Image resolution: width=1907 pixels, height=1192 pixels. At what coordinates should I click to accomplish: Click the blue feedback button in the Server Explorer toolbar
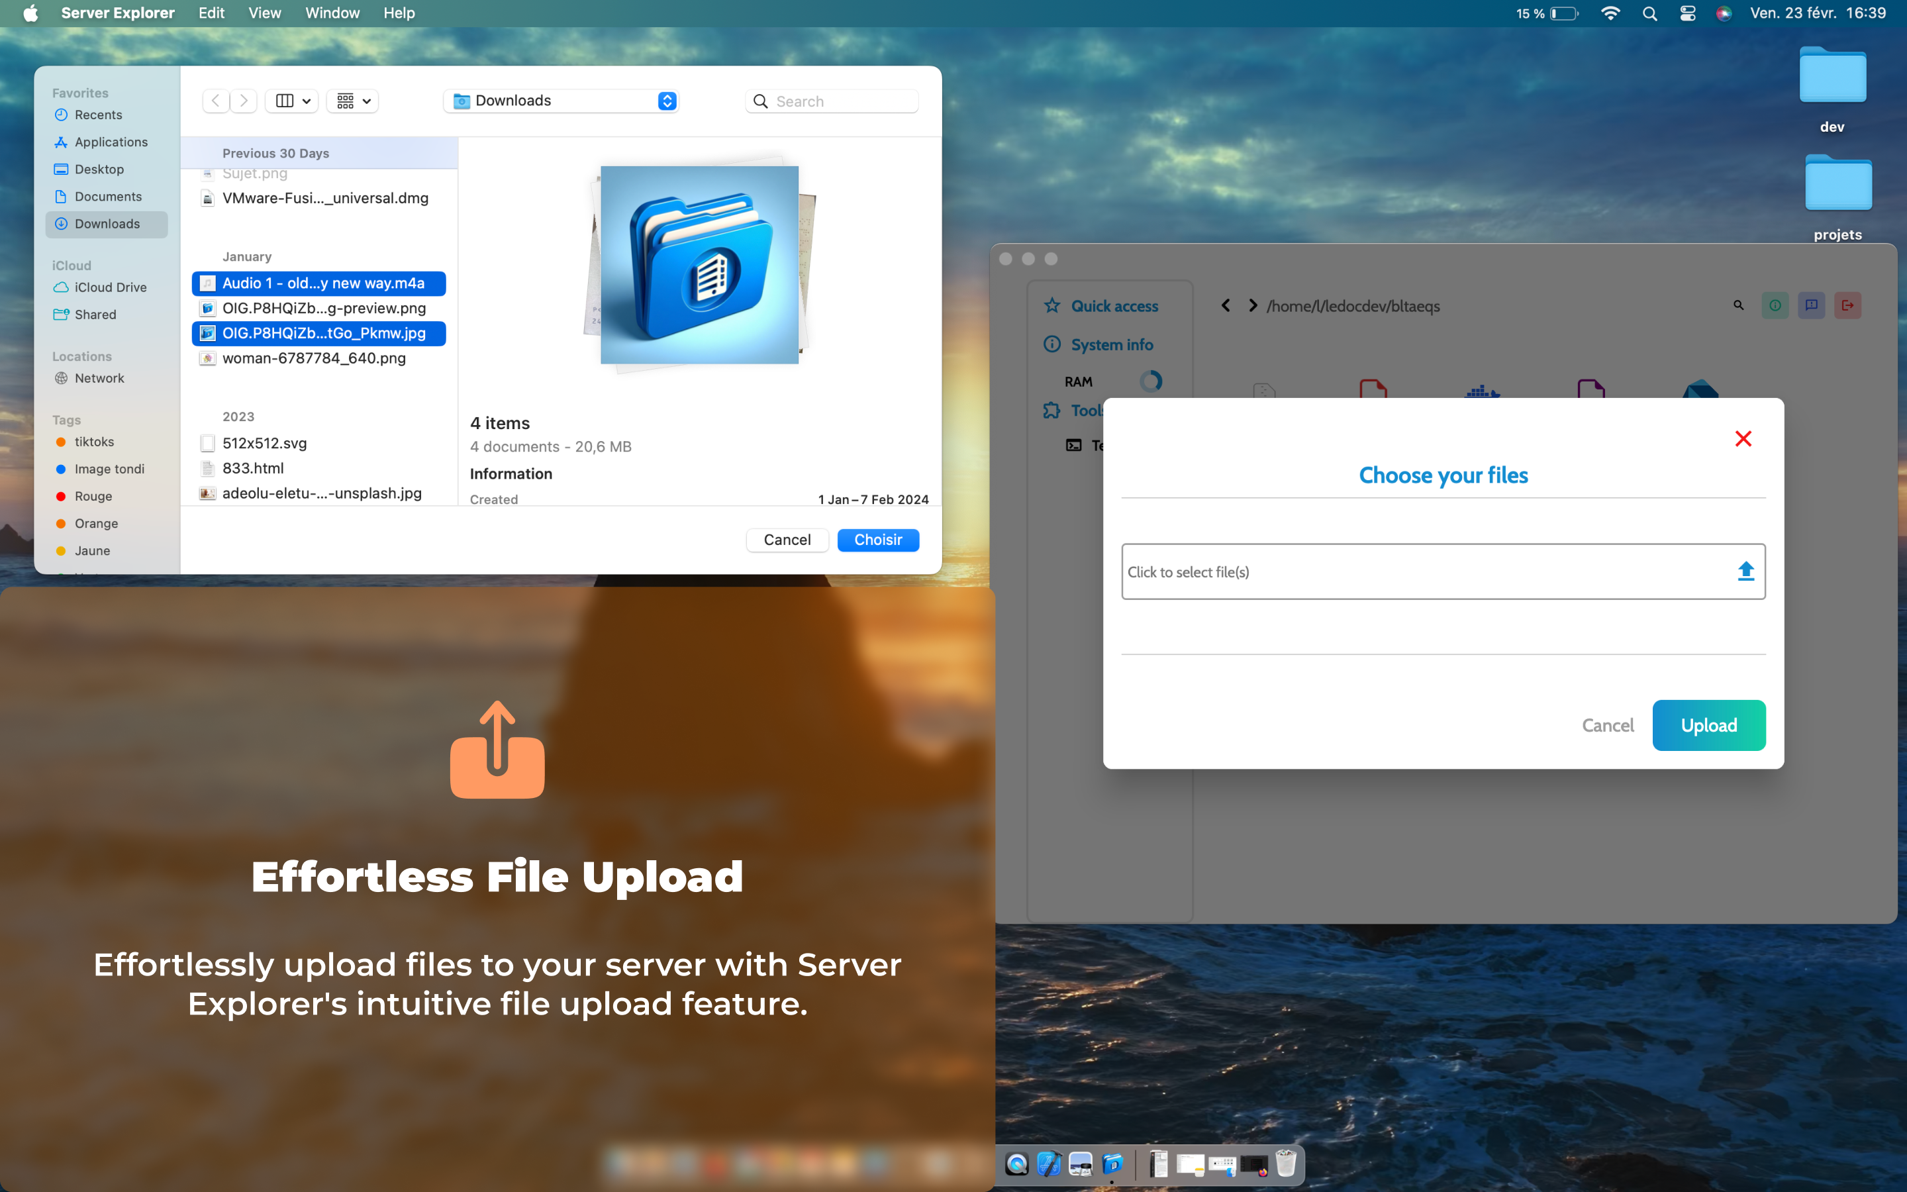tap(1811, 306)
